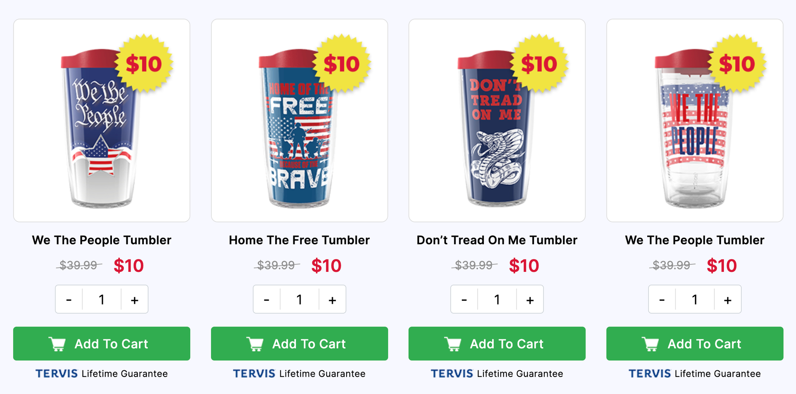Click the Home The Free Tumbler title

[299, 240]
